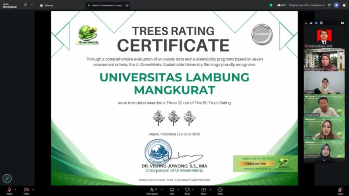Click the cloud REC recording indicator
The width and height of the screenshot is (349, 196).
coord(281,5)
